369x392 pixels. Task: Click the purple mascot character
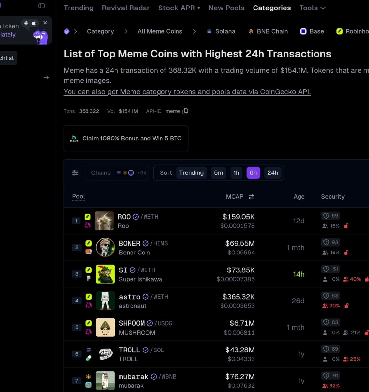pos(40,37)
